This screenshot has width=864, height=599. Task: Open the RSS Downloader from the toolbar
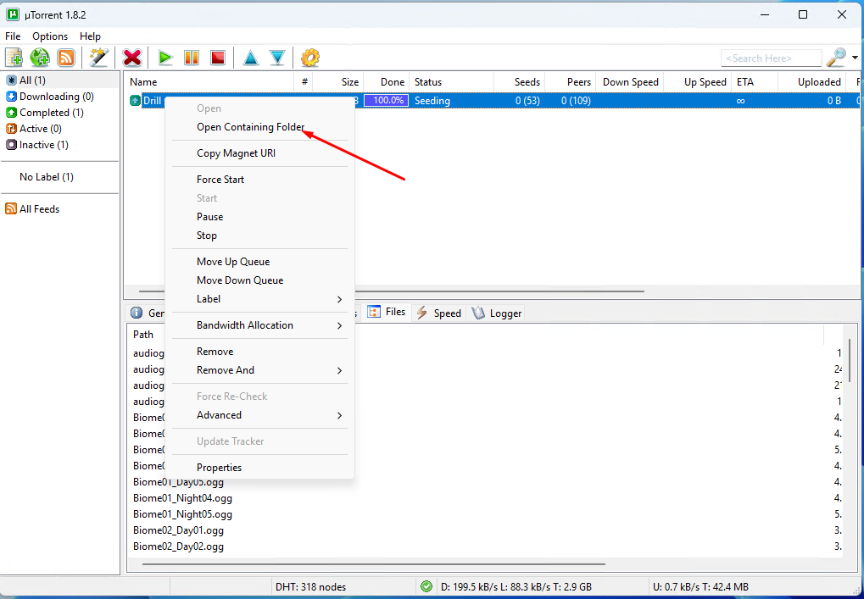66,58
